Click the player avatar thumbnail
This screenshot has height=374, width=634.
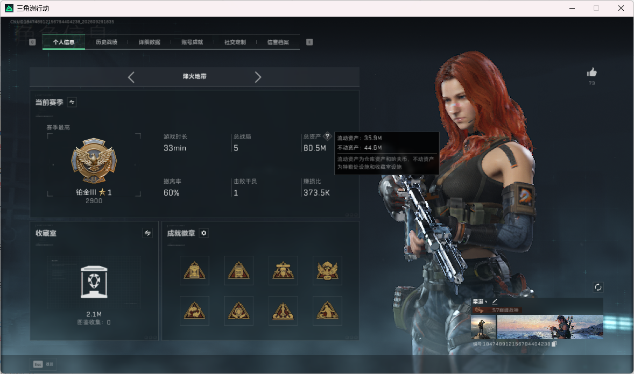[x=484, y=327]
